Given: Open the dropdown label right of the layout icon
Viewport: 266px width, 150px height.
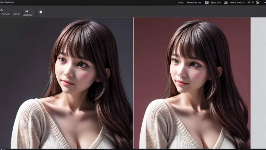Looking at the screenshot, I should (x=237, y=3).
